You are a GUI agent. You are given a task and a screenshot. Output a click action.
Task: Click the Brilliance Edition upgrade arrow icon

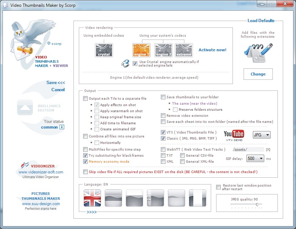coord(25,108)
